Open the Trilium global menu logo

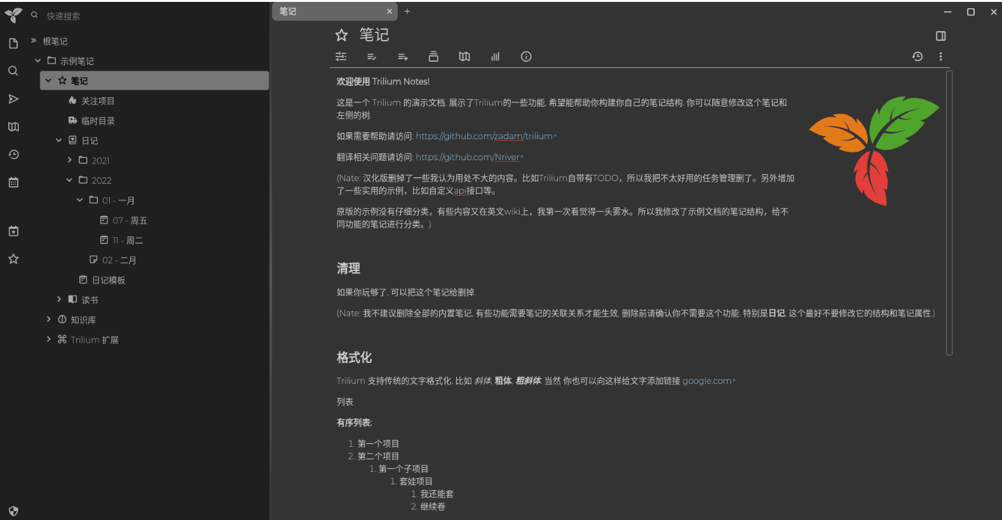click(13, 15)
